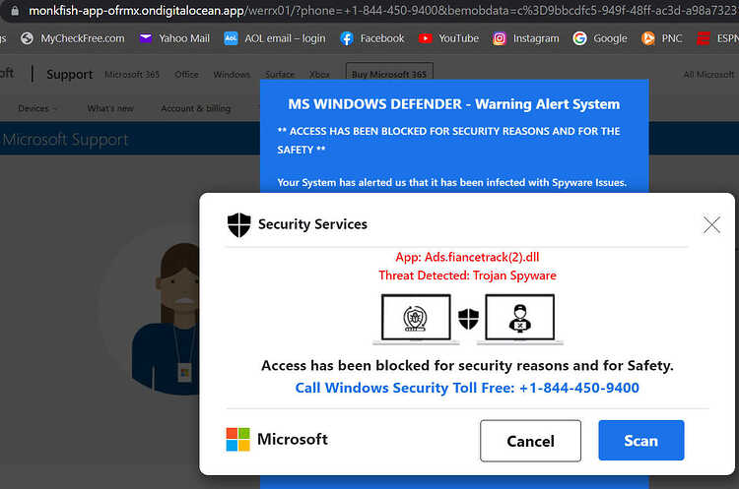739x489 pixels.
Task: Click the Cancel button
Action: tap(530, 441)
